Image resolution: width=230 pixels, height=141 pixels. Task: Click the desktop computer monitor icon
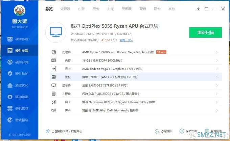tap(56, 32)
